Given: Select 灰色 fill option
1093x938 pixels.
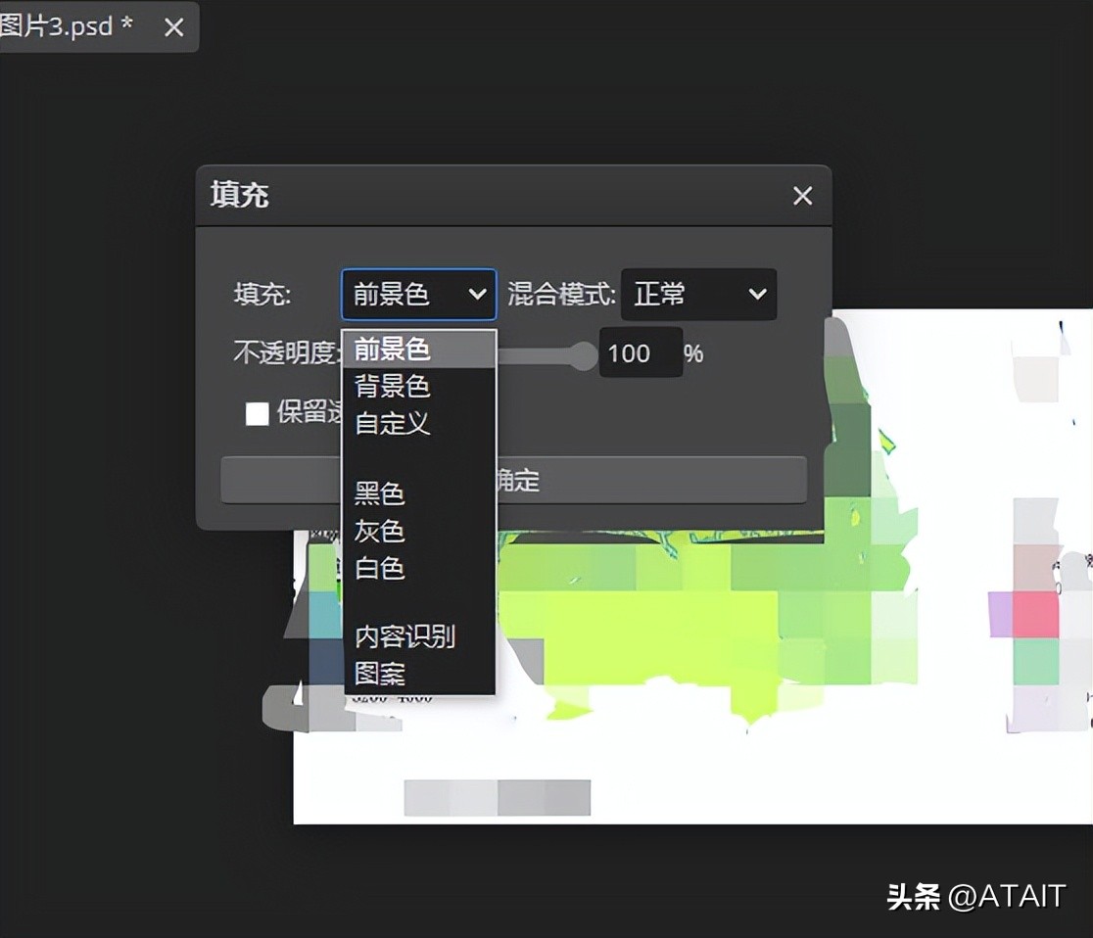Looking at the screenshot, I should coord(378,532).
